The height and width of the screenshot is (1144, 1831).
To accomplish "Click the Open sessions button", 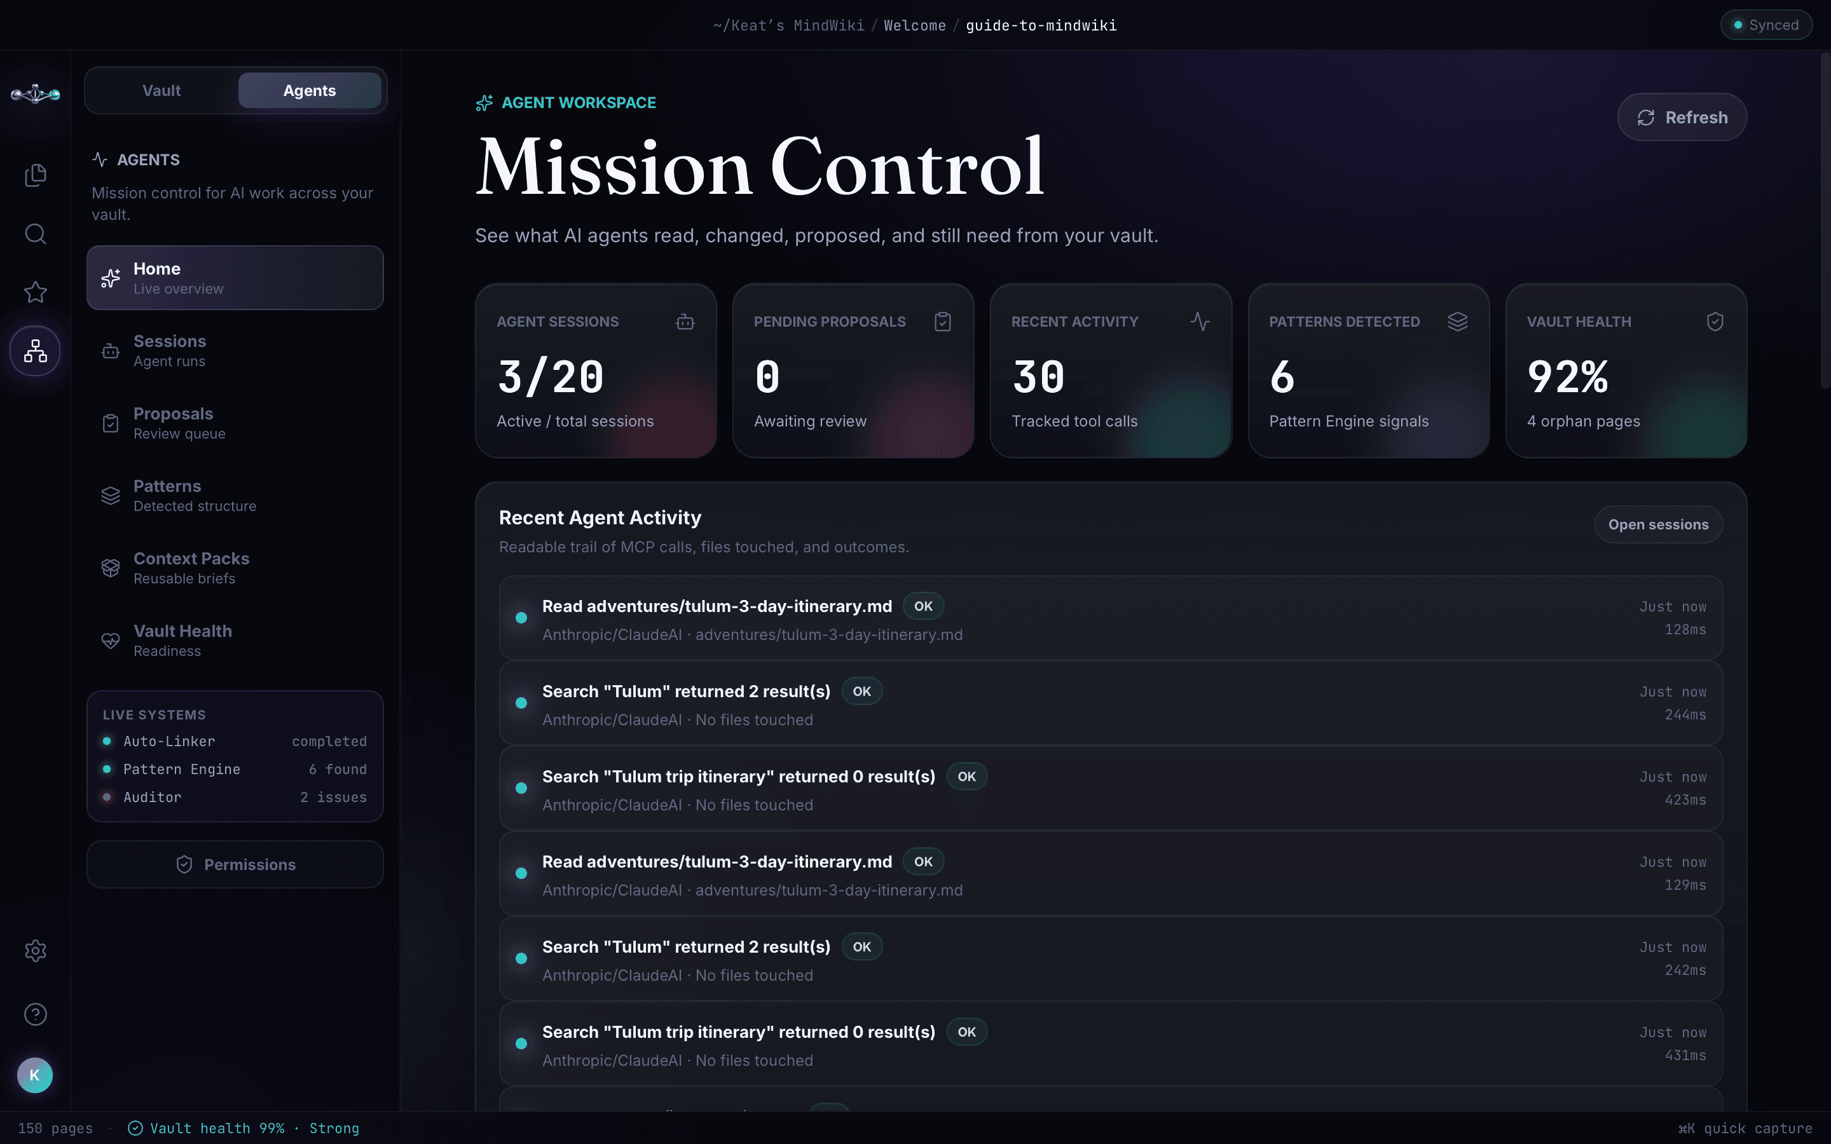I will (x=1659, y=524).
